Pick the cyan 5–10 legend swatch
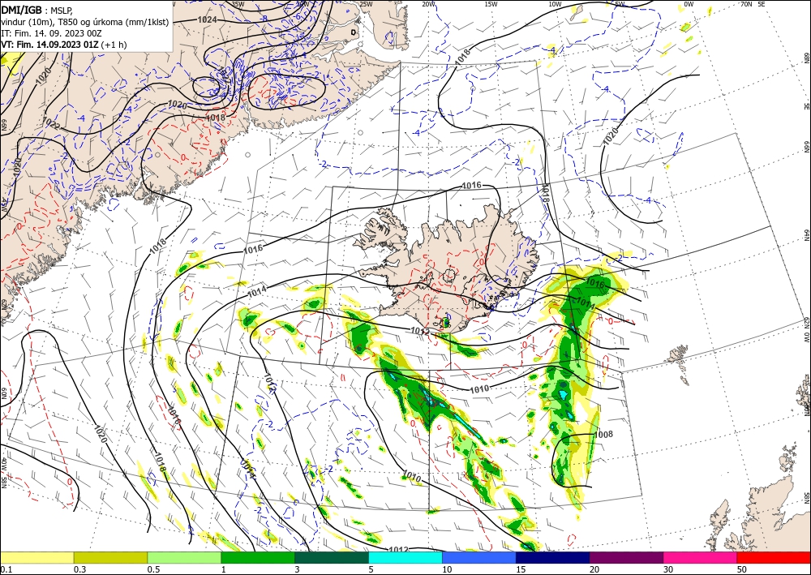 click(405, 557)
